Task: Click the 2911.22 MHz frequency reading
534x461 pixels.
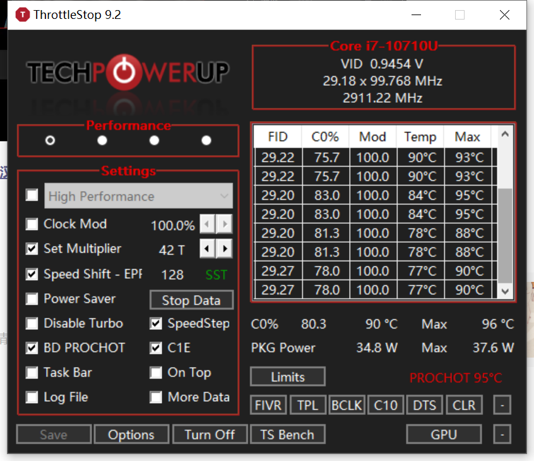Action: point(382,98)
